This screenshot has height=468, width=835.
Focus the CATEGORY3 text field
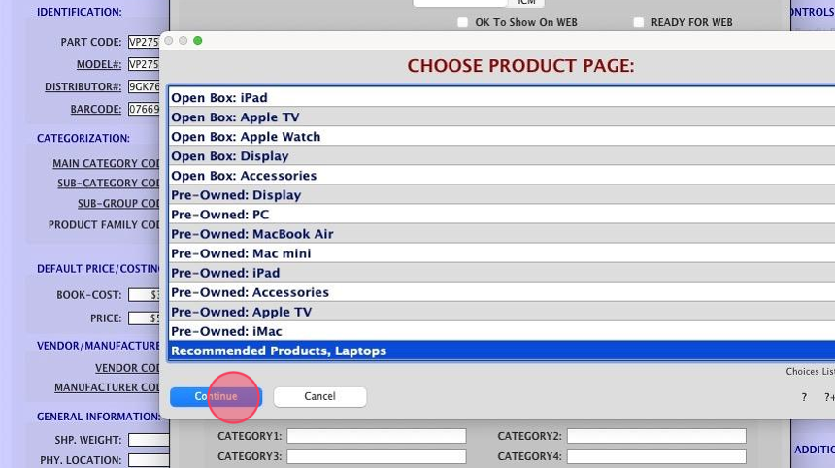click(377, 456)
